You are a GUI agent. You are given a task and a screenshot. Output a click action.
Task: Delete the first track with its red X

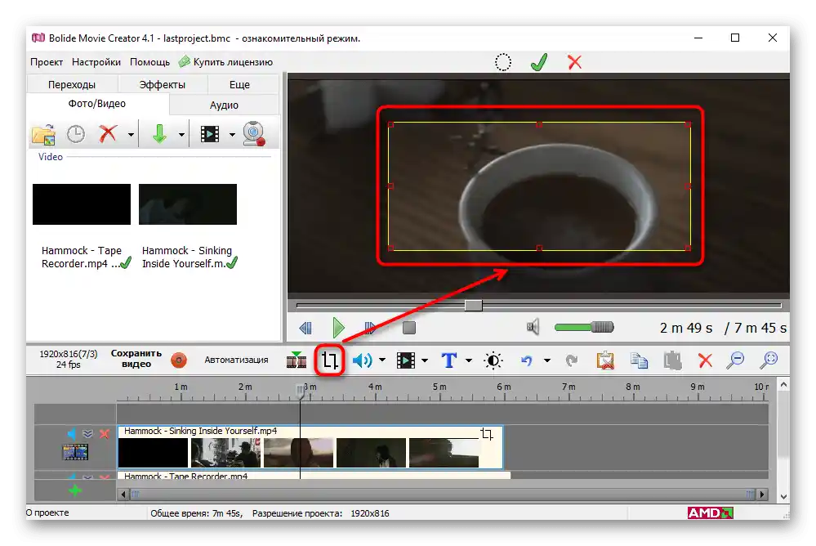(x=105, y=433)
